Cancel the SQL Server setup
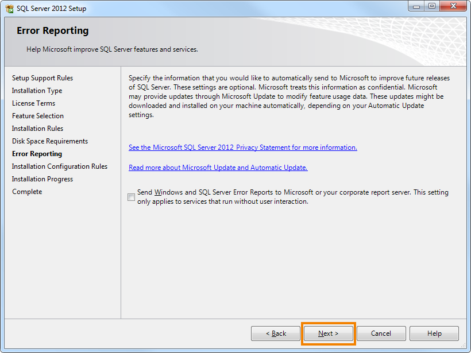The image size is (471, 353). pyautogui.click(x=381, y=333)
